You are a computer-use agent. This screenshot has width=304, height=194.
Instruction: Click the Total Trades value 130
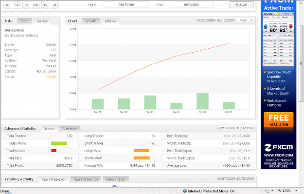point(70,136)
